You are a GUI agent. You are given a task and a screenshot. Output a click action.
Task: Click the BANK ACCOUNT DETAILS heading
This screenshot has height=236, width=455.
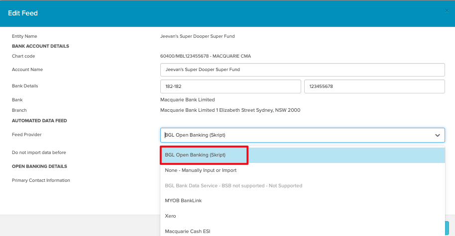pos(40,46)
